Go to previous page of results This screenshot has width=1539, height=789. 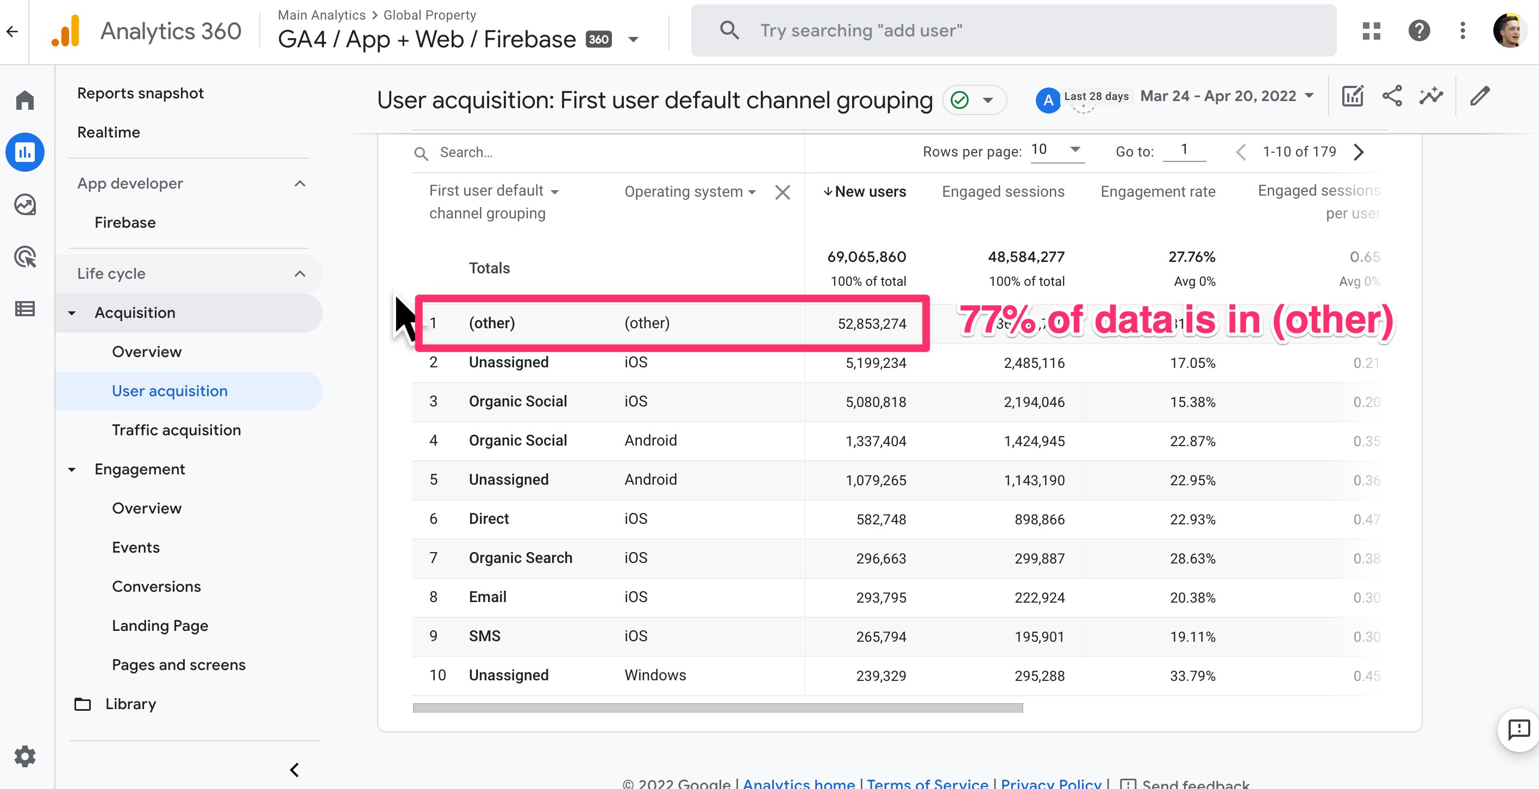1241,152
